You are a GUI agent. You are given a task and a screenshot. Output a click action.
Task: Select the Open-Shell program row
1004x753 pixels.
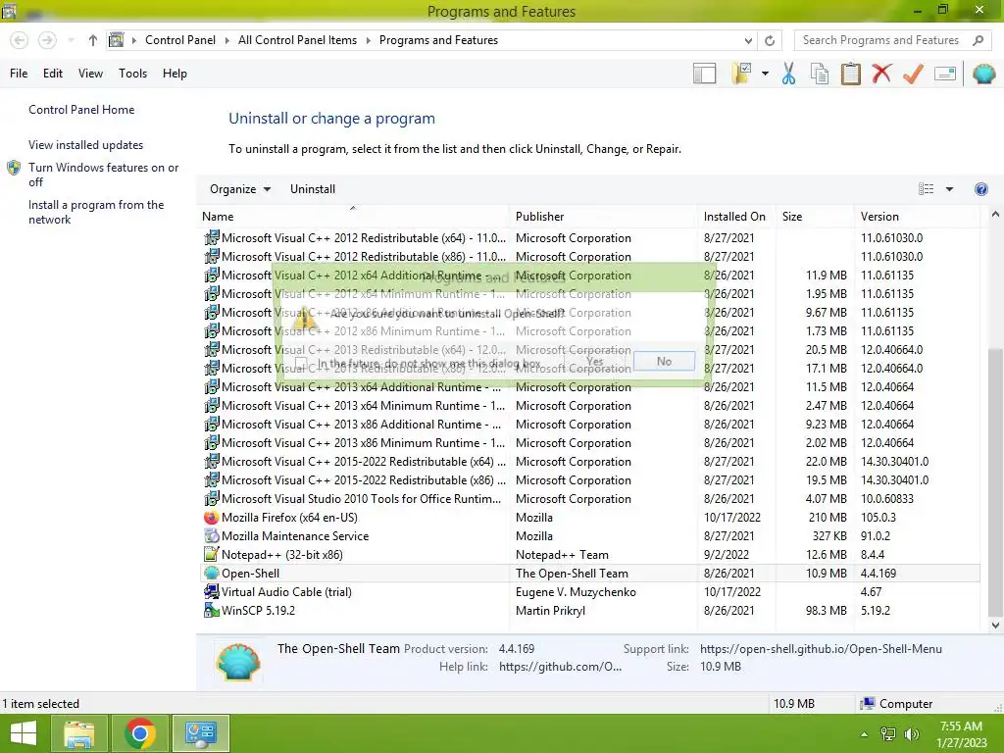tap(588, 573)
